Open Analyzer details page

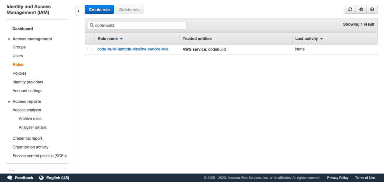click(x=33, y=127)
